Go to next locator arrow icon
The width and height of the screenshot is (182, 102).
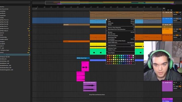coord(165,10)
